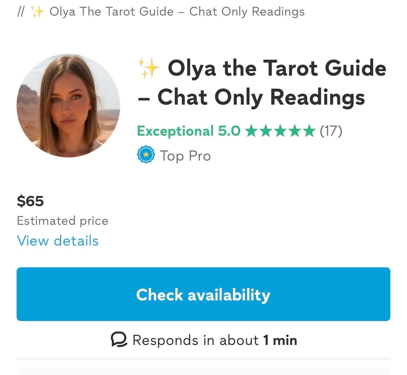
Task: Open the (17) reviews count
Action: 331,131
